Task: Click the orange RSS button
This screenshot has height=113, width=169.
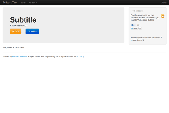Action: point(15,31)
